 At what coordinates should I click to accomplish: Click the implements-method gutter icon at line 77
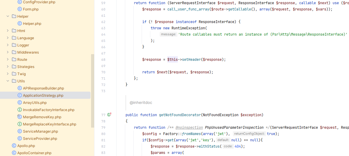[x=109, y=115]
